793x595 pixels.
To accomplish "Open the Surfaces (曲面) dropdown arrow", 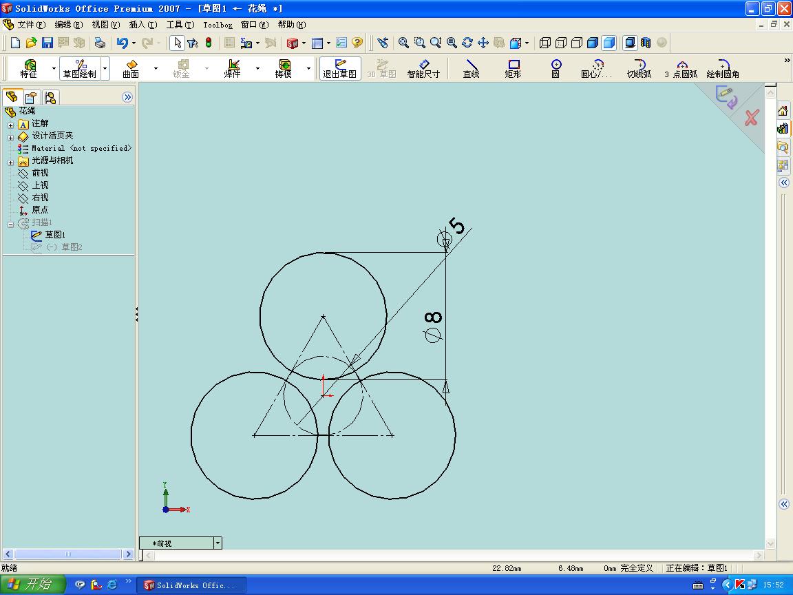I will [x=156, y=68].
